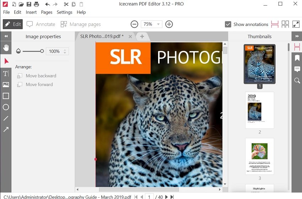Viewport: 302px width, 199px height.
Task: Open the Search panel magnifier icon
Action: click(x=297, y=81)
